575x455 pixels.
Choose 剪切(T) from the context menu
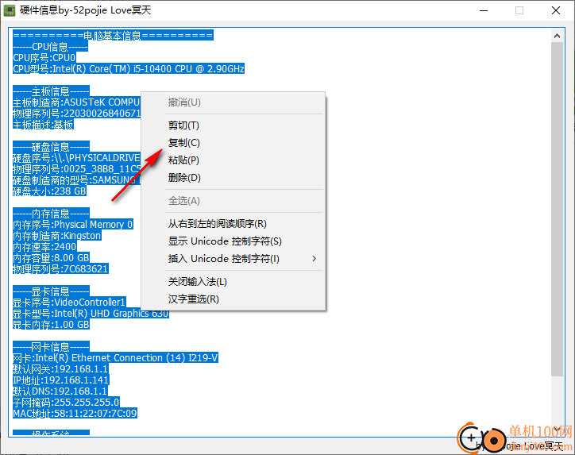pyautogui.click(x=233, y=125)
